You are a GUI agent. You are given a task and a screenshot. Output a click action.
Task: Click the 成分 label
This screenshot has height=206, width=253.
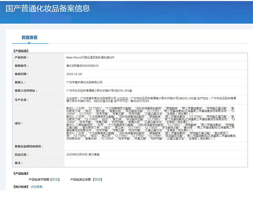(x=19, y=123)
